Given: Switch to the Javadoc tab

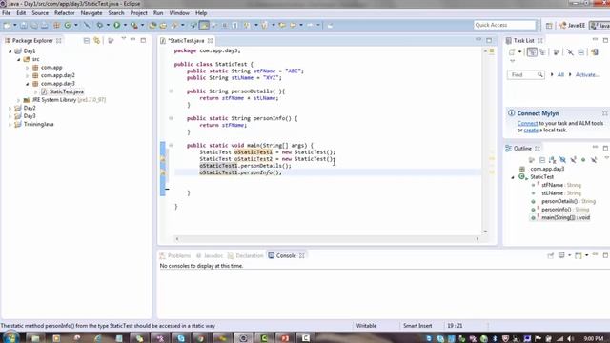Looking at the screenshot, I should click(210, 256).
